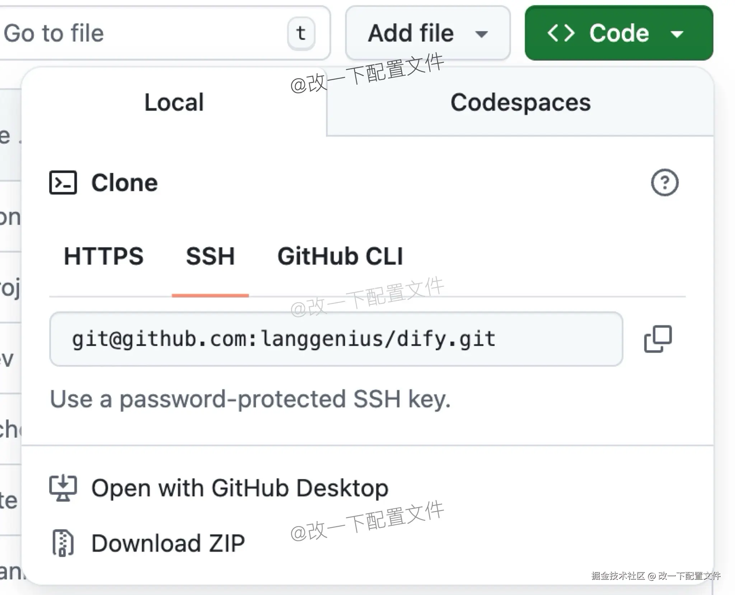Open the clone help question mark icon
The image size is (735, 595).
point(665,183)
